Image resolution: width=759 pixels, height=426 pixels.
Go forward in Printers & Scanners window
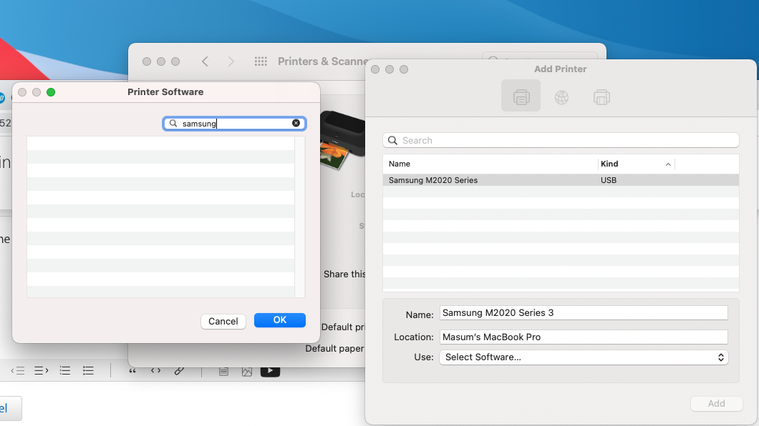[x=231, y=61]
